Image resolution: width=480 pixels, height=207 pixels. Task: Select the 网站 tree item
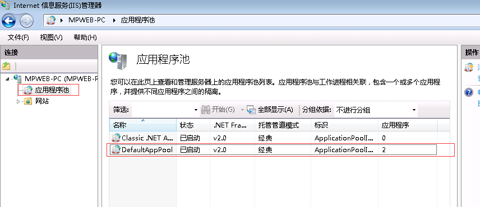(42, 101)
